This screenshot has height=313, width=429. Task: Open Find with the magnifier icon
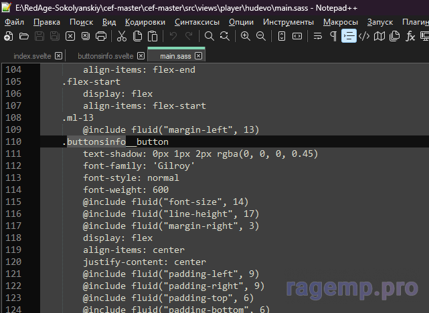209,36
